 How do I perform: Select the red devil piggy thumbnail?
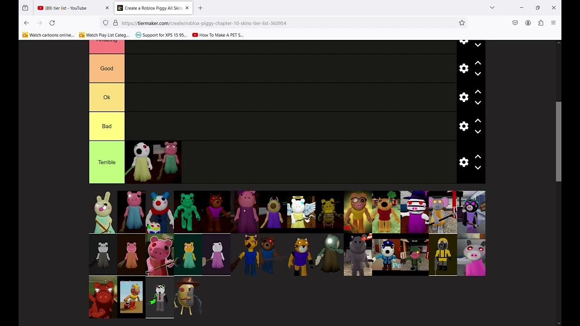103,297
